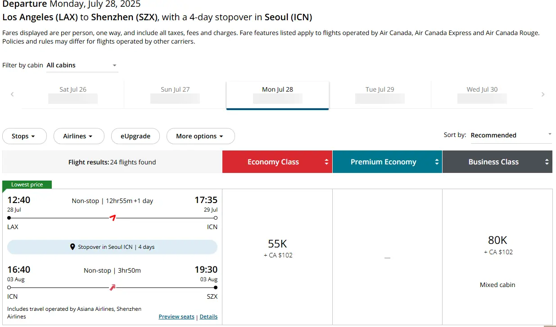The image size is (556, 327).
Task: Open the More options filter
Action: coord(200,136)
